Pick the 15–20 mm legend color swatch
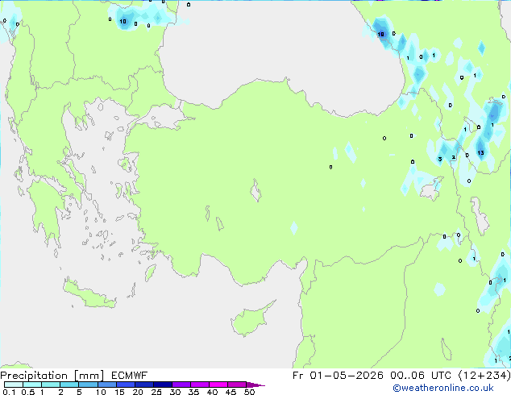This screenshot has width=511, height=395. tap(125, 385)
